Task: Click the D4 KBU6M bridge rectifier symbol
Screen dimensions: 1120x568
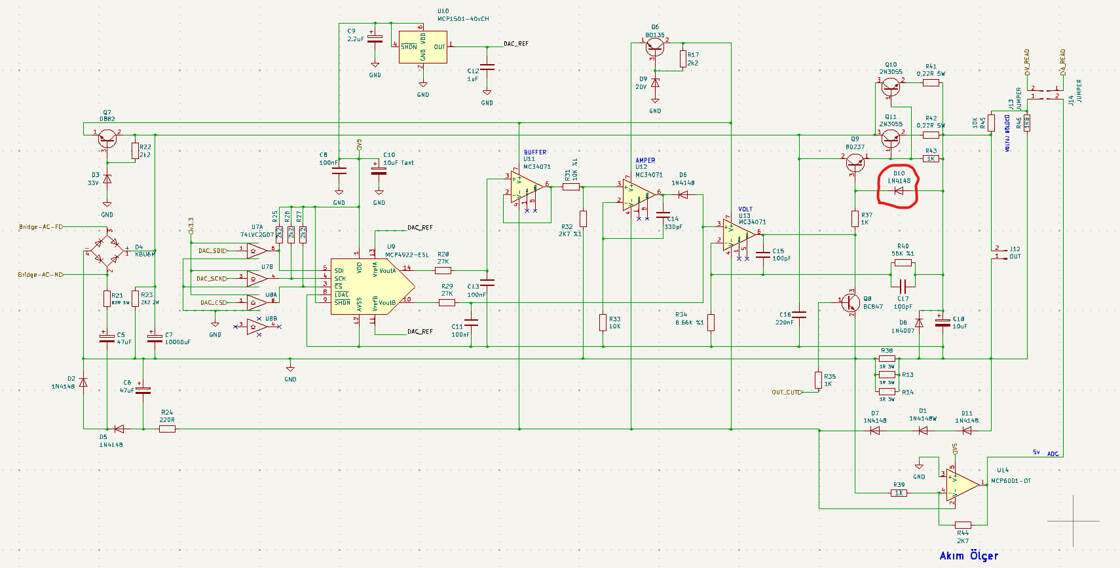Action: [x=107, y=251]
